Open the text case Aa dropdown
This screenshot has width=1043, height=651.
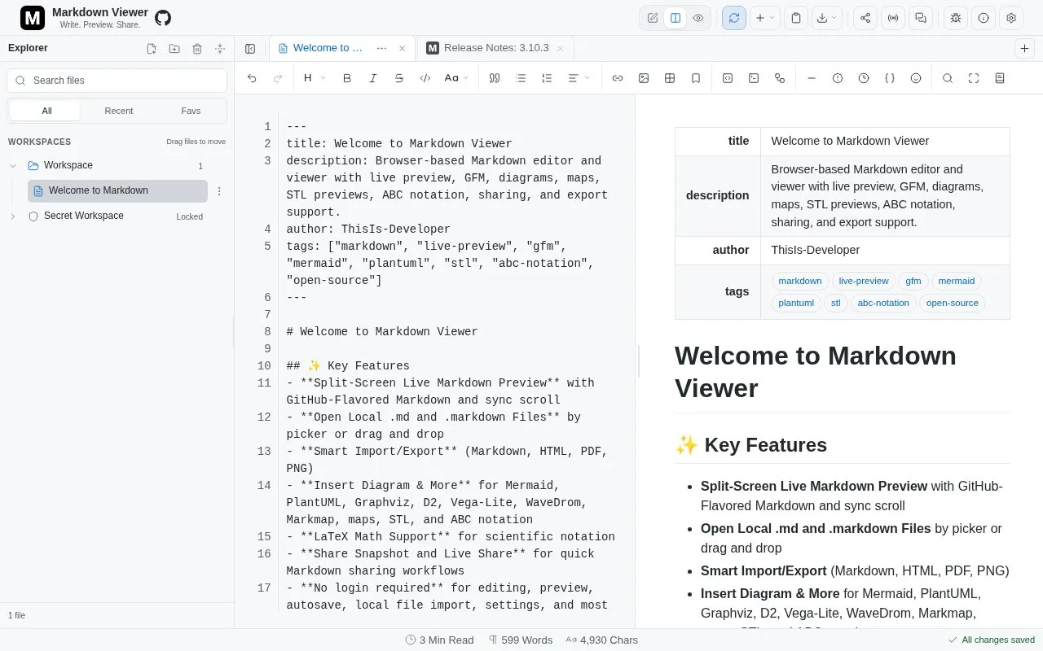[456, 78]
